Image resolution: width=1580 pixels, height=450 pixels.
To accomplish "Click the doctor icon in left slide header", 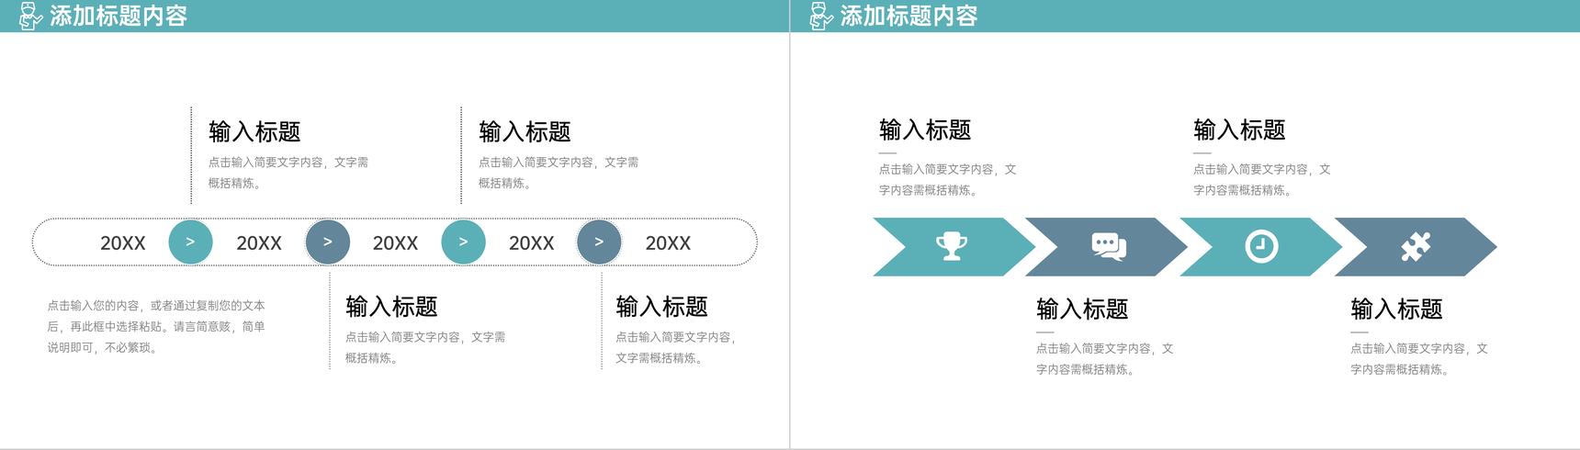I will point(30,16).
